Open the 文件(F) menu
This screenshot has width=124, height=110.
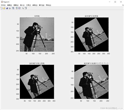(3, 5)
